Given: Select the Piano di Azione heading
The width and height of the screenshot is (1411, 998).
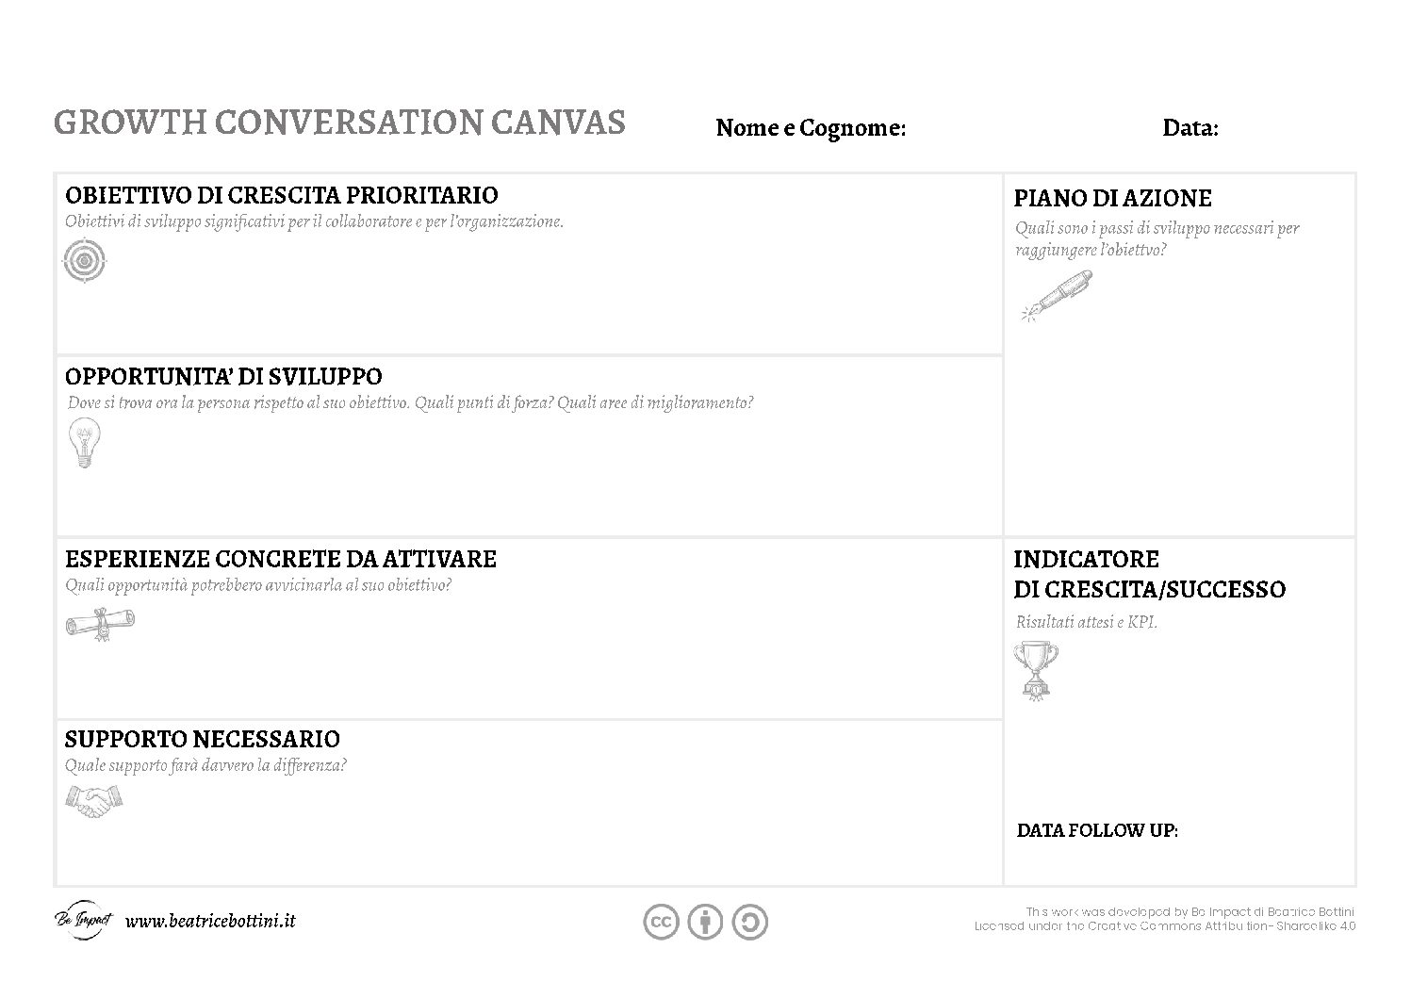Looking at the screenshot, I should [1112, 199].
